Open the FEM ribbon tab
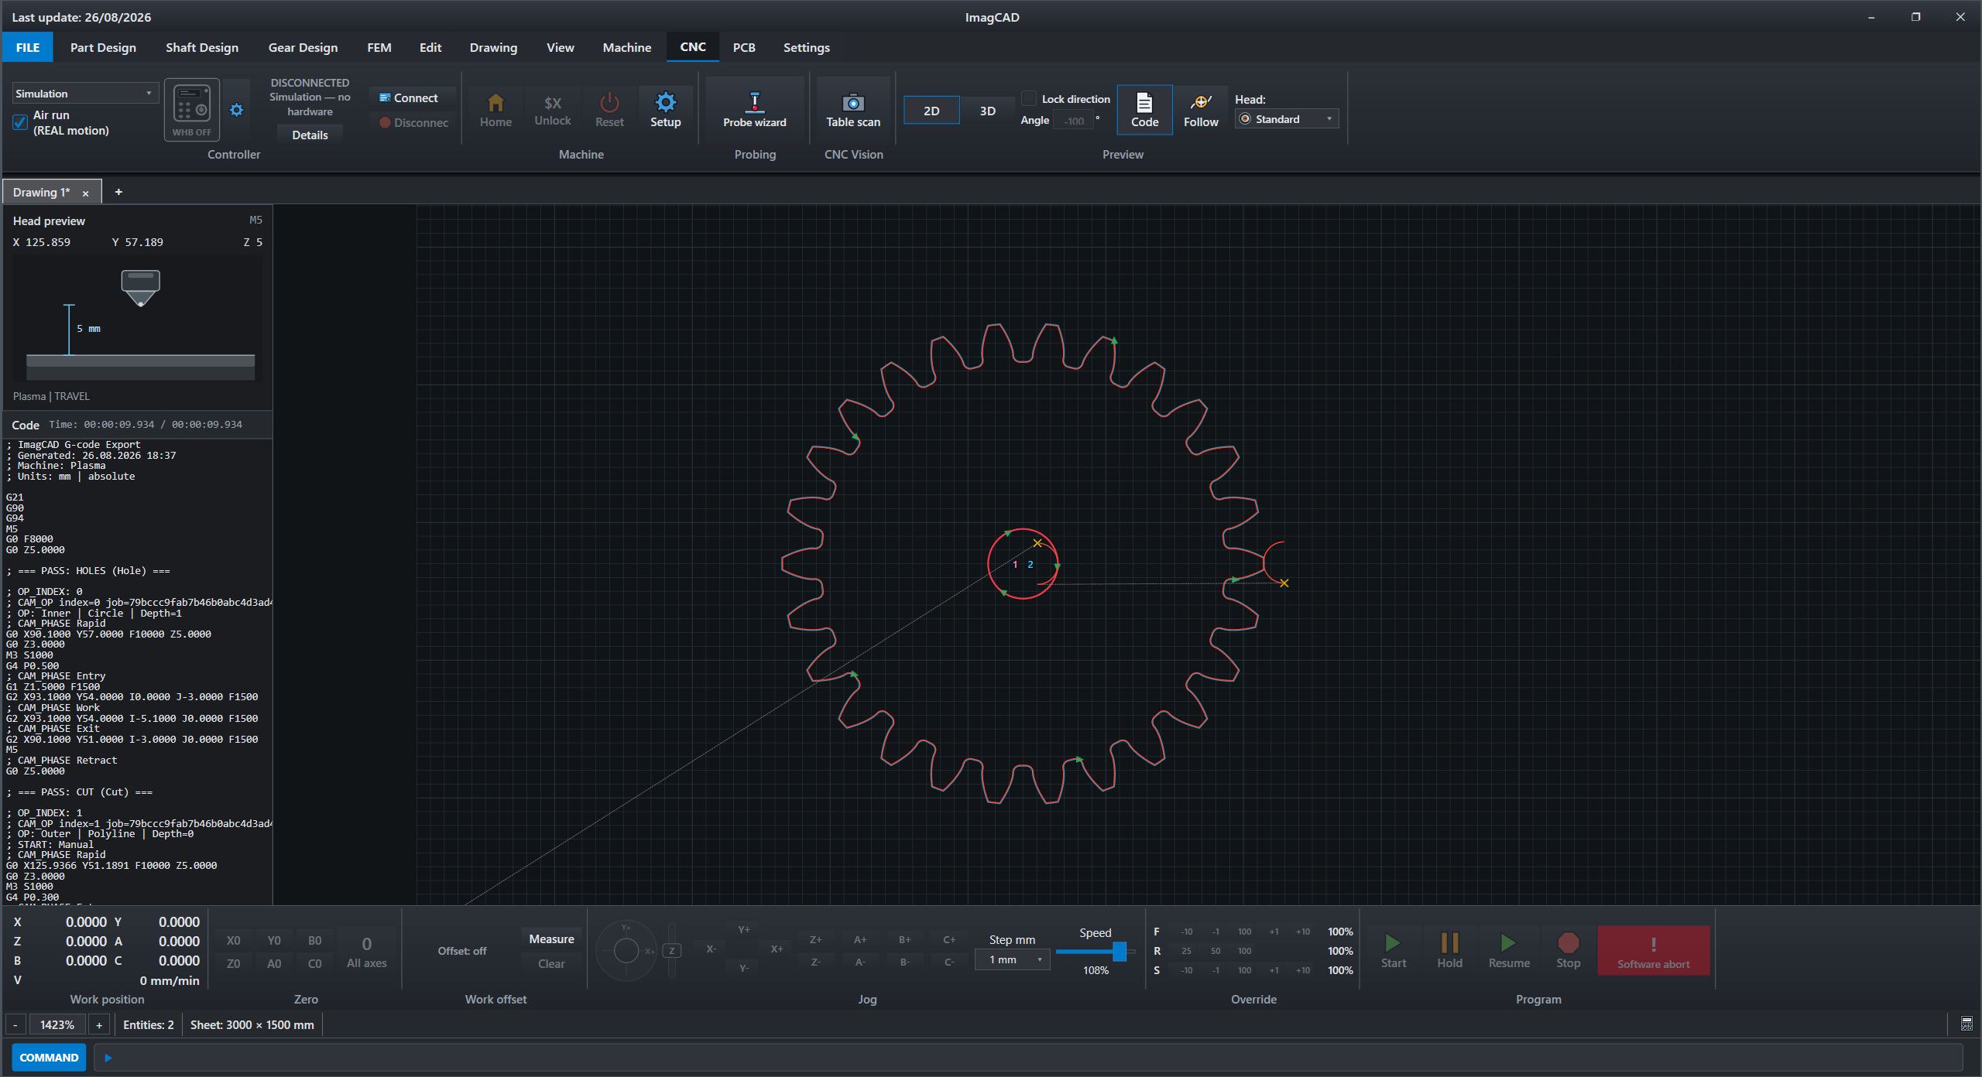 click(x=379, y=47)
